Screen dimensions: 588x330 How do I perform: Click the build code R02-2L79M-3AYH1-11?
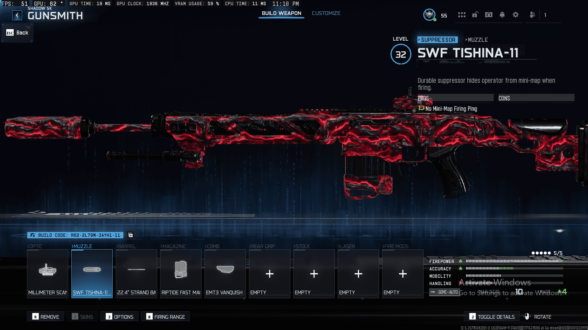coord(75,235)
